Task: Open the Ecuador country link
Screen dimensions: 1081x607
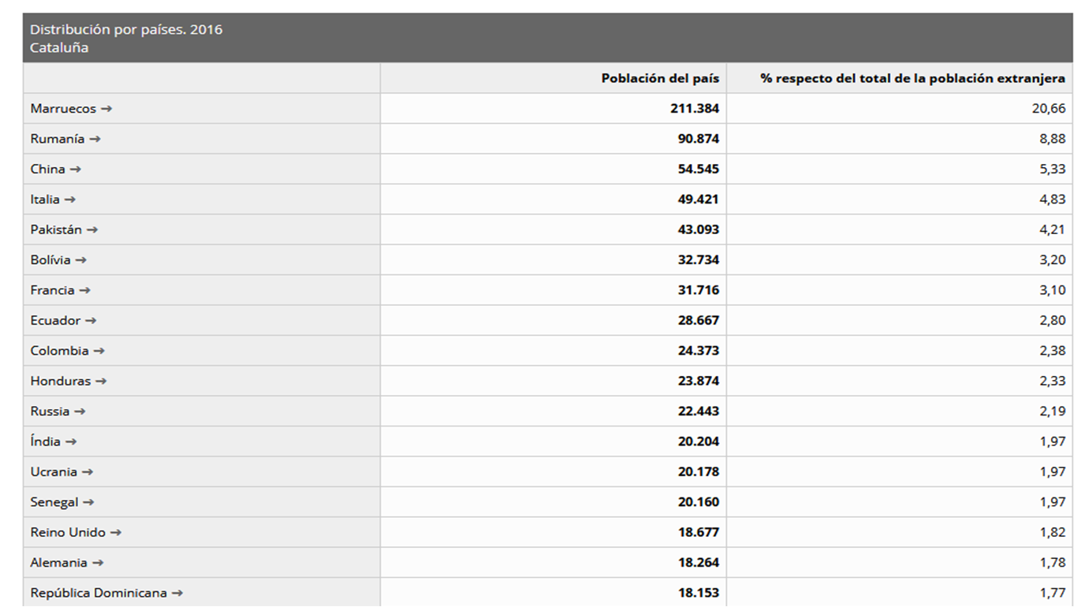Action: (63, 321)
